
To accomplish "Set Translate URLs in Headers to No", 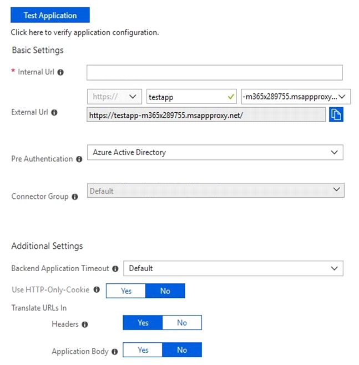I will point(182,323).
